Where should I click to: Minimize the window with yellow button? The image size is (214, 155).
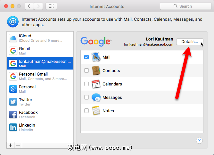12,6
